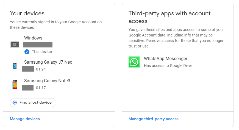Click the 01:24 timestamp under Galaxy J7 Neo
Image resolution: width=239 pixels, height=130 pixels.
[41, 69]
